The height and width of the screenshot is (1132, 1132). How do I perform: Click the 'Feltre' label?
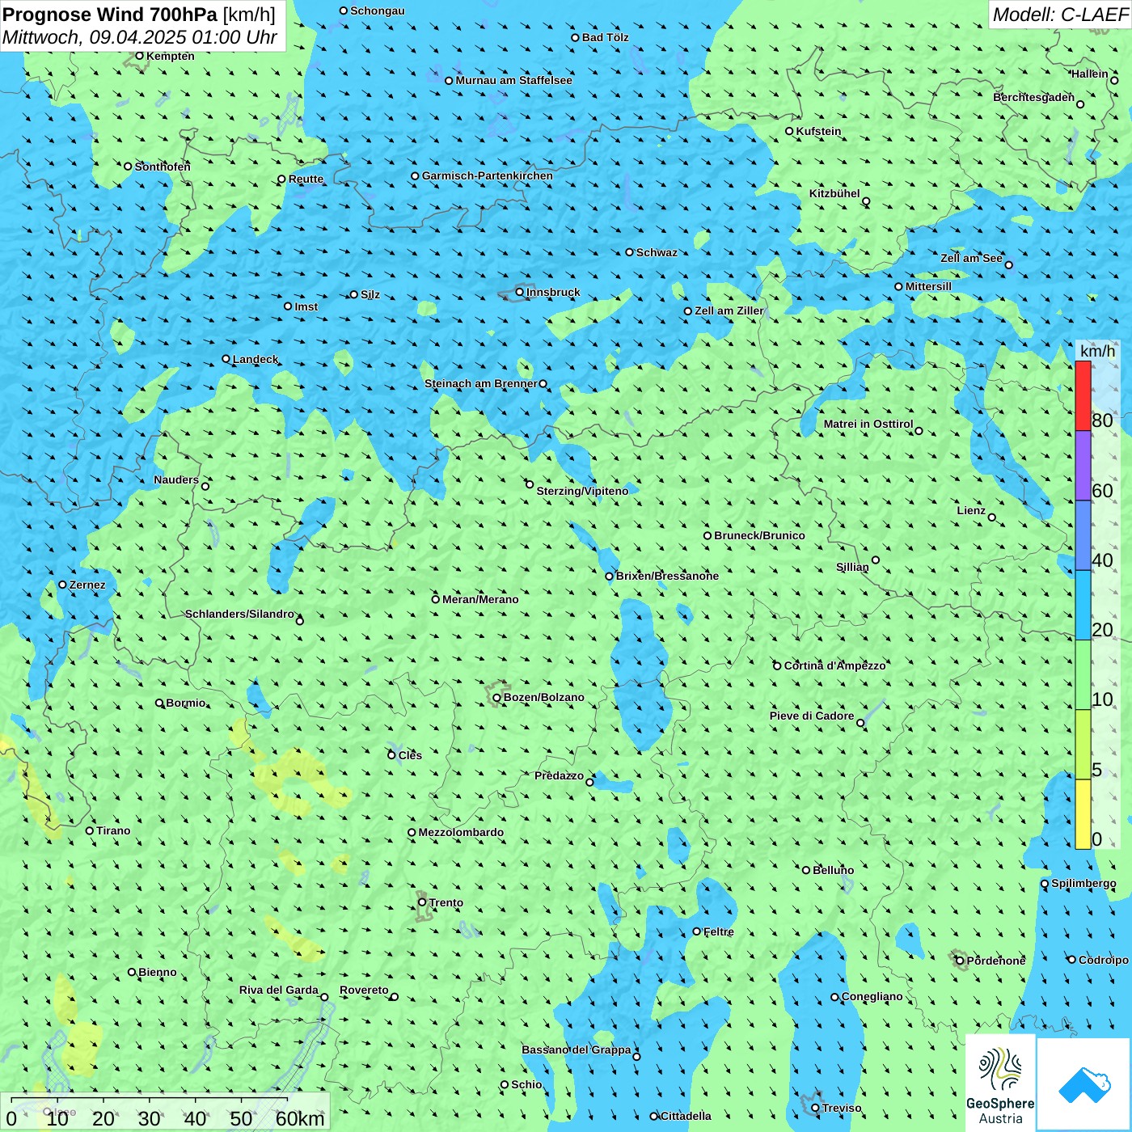click(x=719, y=931)
